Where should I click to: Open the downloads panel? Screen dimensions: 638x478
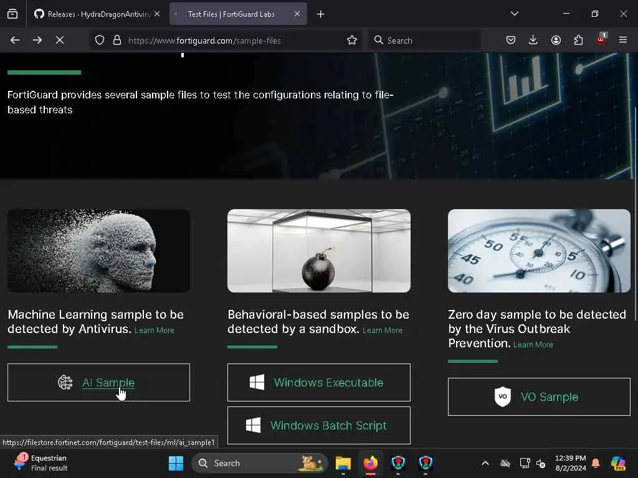(533, 40)
